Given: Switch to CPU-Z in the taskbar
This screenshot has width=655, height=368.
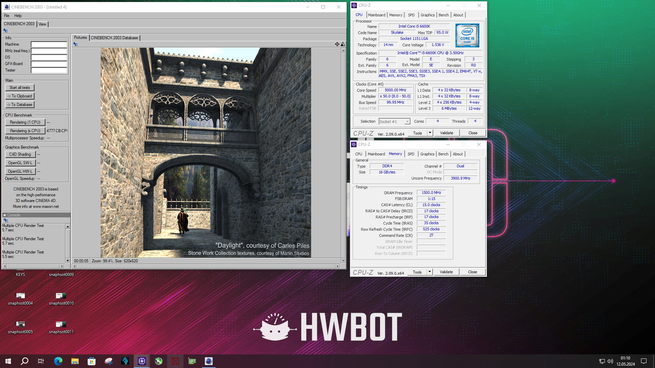Looking at the screenshot, I should [142, 361].
